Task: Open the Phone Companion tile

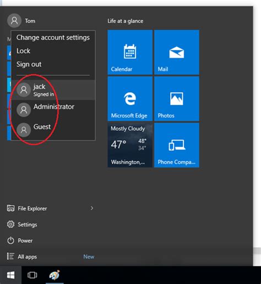Action: point(177,145)
